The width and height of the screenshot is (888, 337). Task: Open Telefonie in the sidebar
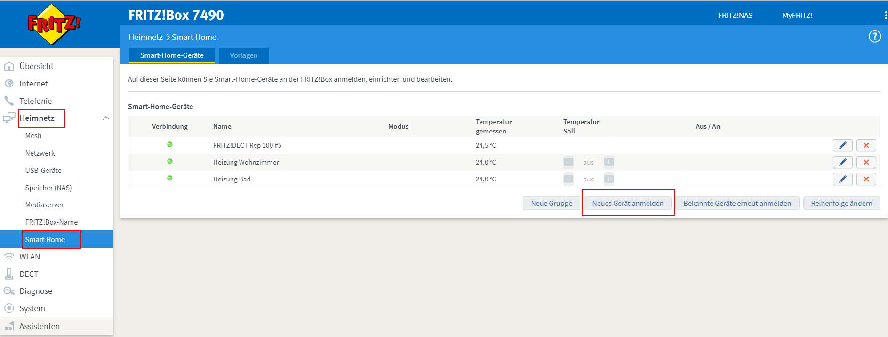pyautogui.click(x=36, y=101)
